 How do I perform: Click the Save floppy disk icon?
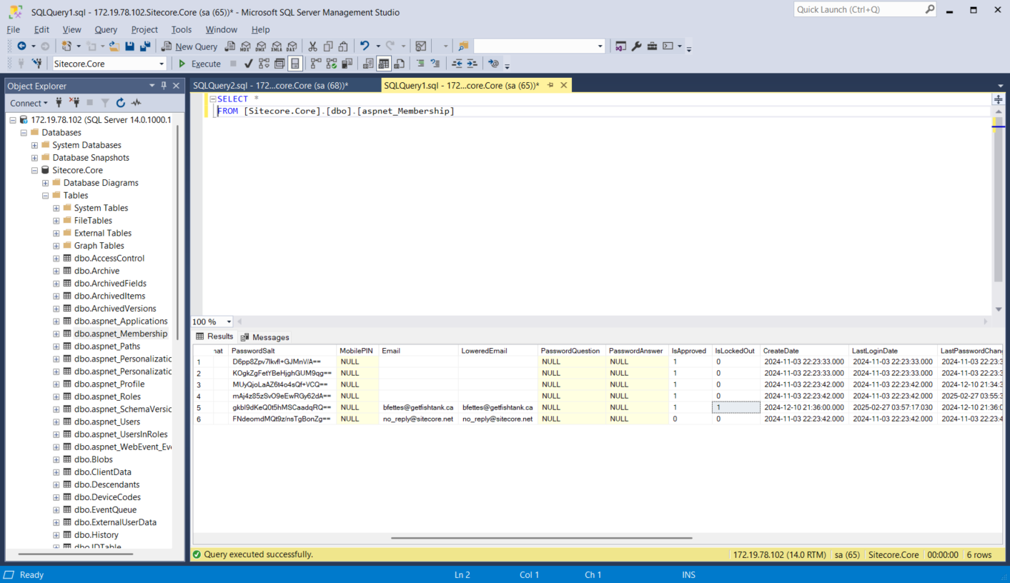coord(130,46)
